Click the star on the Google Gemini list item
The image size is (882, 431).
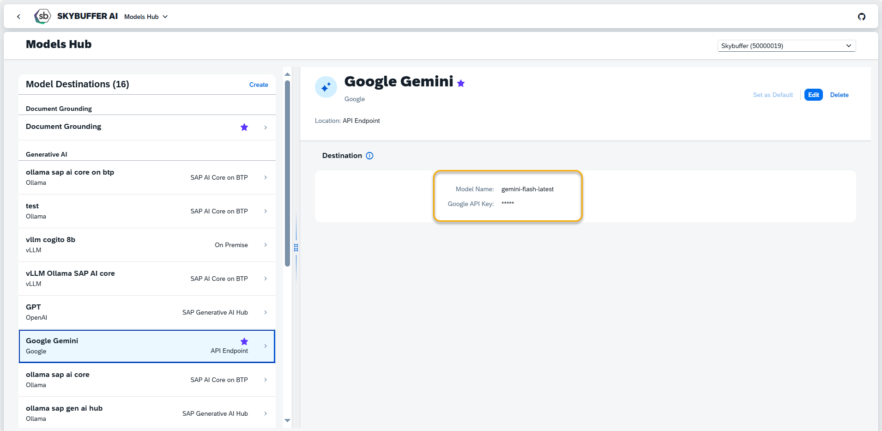[x=244, y=341]
